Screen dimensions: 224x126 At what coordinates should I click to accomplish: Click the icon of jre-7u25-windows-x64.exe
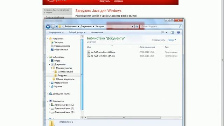(89, 56)
